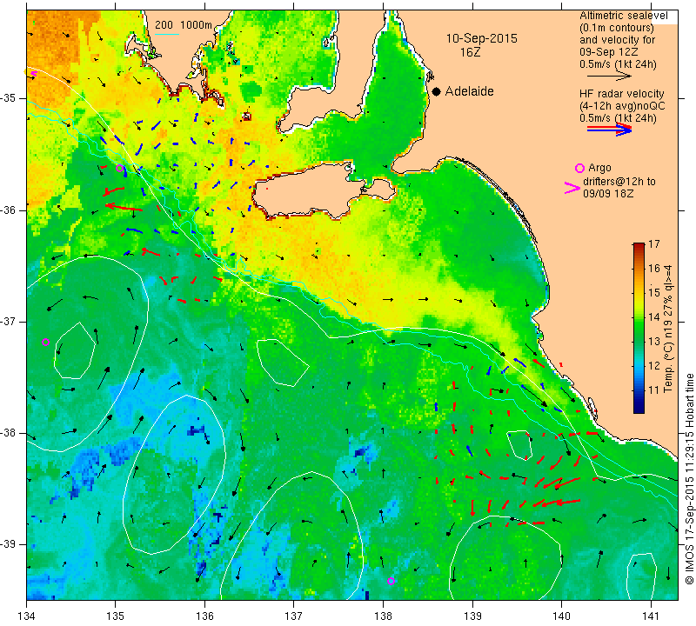Click the Adelaide city label
Image resolution: width=696 pixels, height=626 pixels.
click(470, 91)
